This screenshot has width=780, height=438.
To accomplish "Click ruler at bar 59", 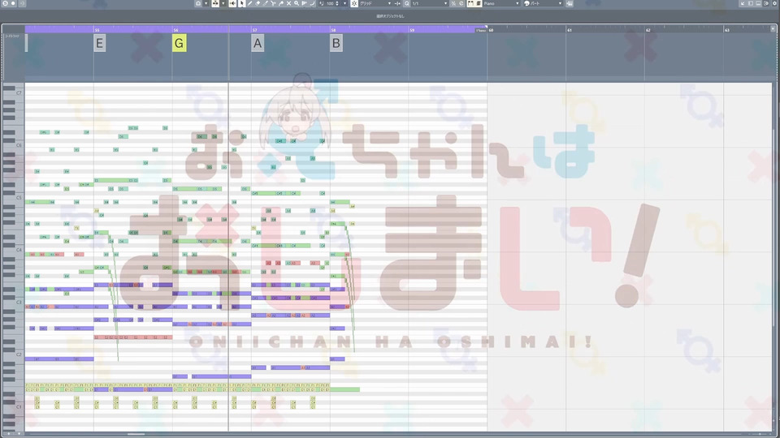I will [x=412, y=30].
